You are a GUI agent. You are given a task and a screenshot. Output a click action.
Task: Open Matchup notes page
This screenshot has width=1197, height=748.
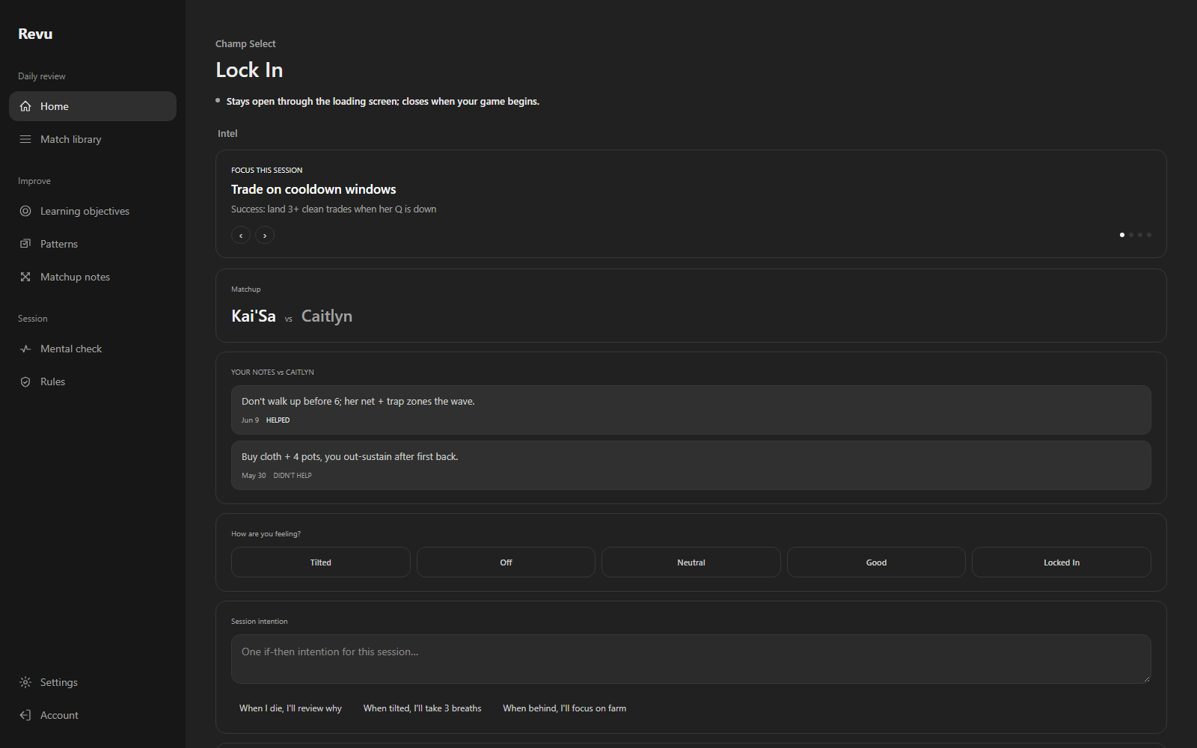click(x=93, y=277)
